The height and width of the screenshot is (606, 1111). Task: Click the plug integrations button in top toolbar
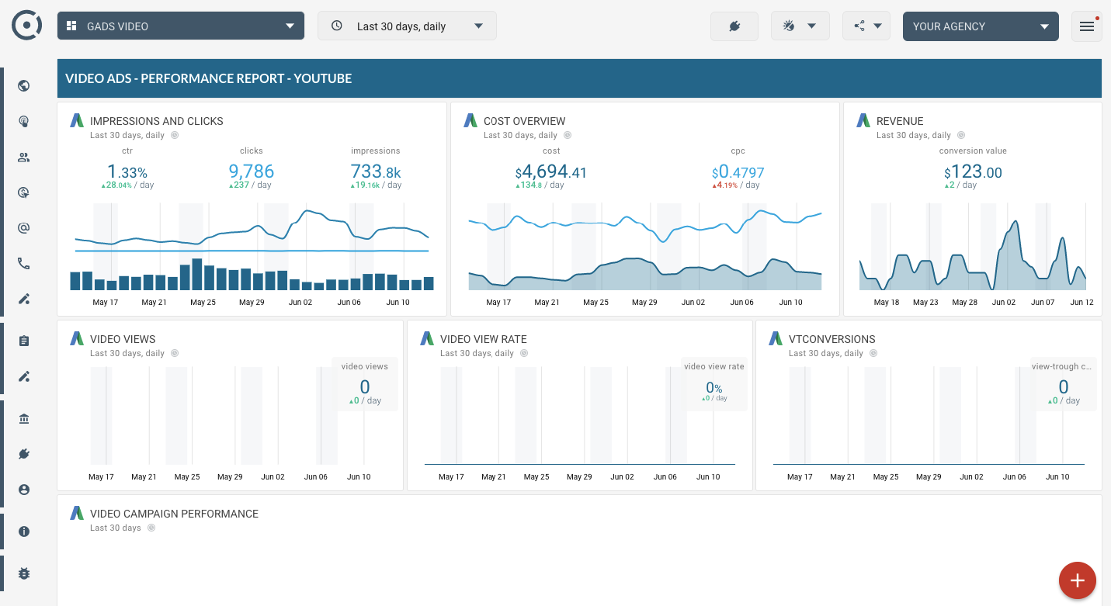[x=734, y=26]
